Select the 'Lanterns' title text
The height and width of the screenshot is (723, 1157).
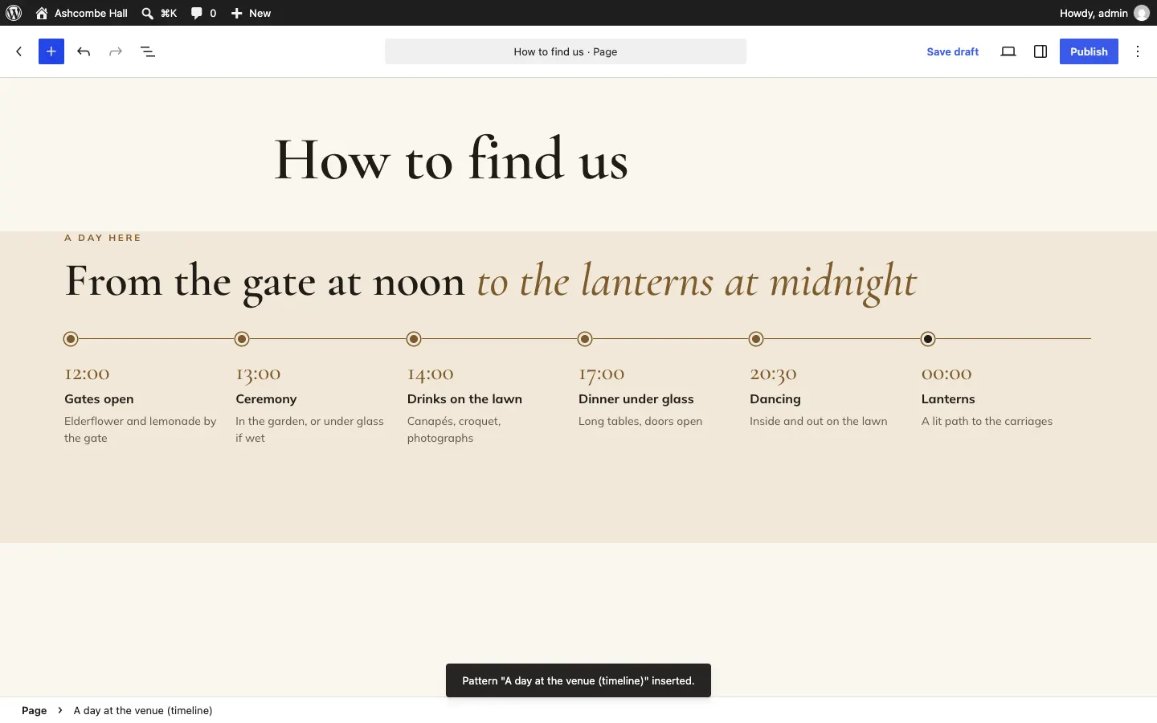(948, 399)
